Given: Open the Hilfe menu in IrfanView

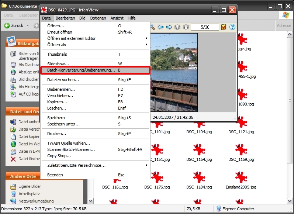Looking at the screenshot, I should [x=131, y=18].
